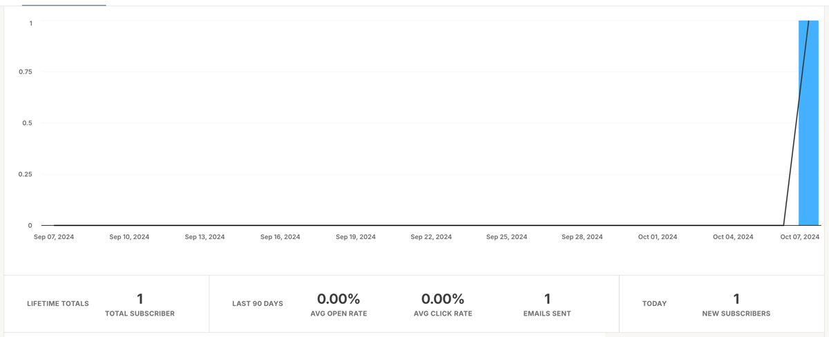Viewport: 829px width, 337px height.
Task: Click the Sep 25, 2024 date marker
Action: pyautogui.click(x=506, y=237)
